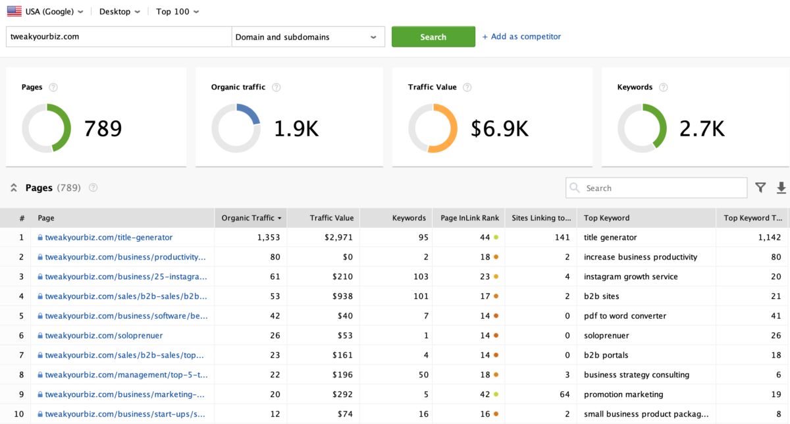Sort by Top Keyword T... column header

point(753,218)
